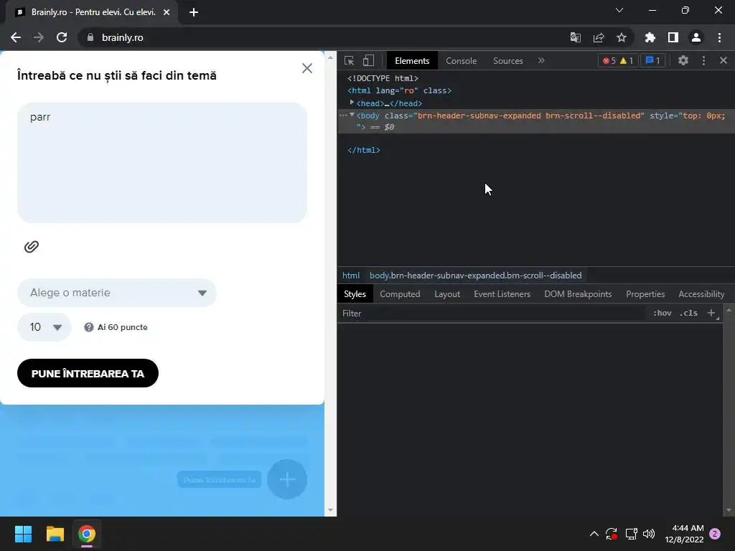
Task: Open the errors and warnings counter
Action: point(618,60)
